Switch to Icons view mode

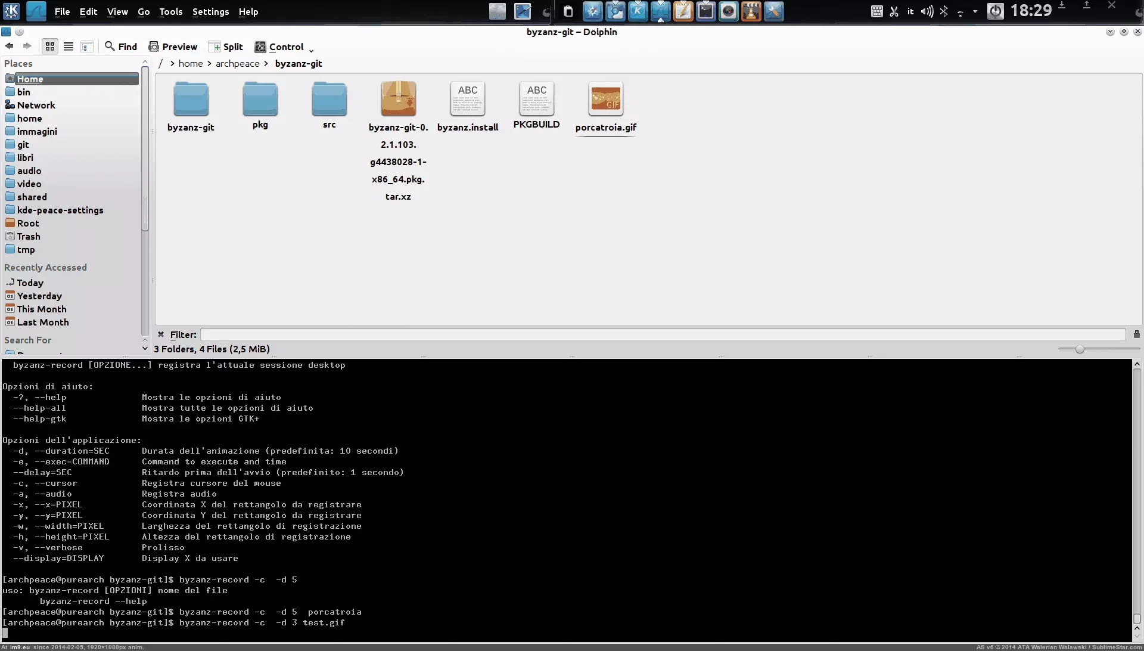click(x=50, y=46)
